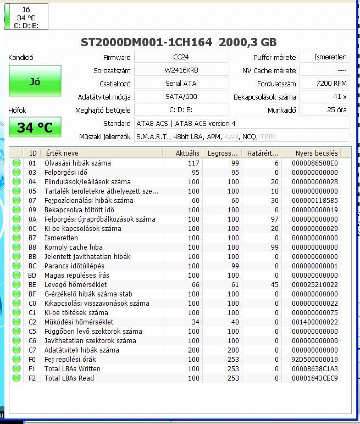Click the Aktuális column header
This screenshot has width=360, height=424.
(182, 153)
